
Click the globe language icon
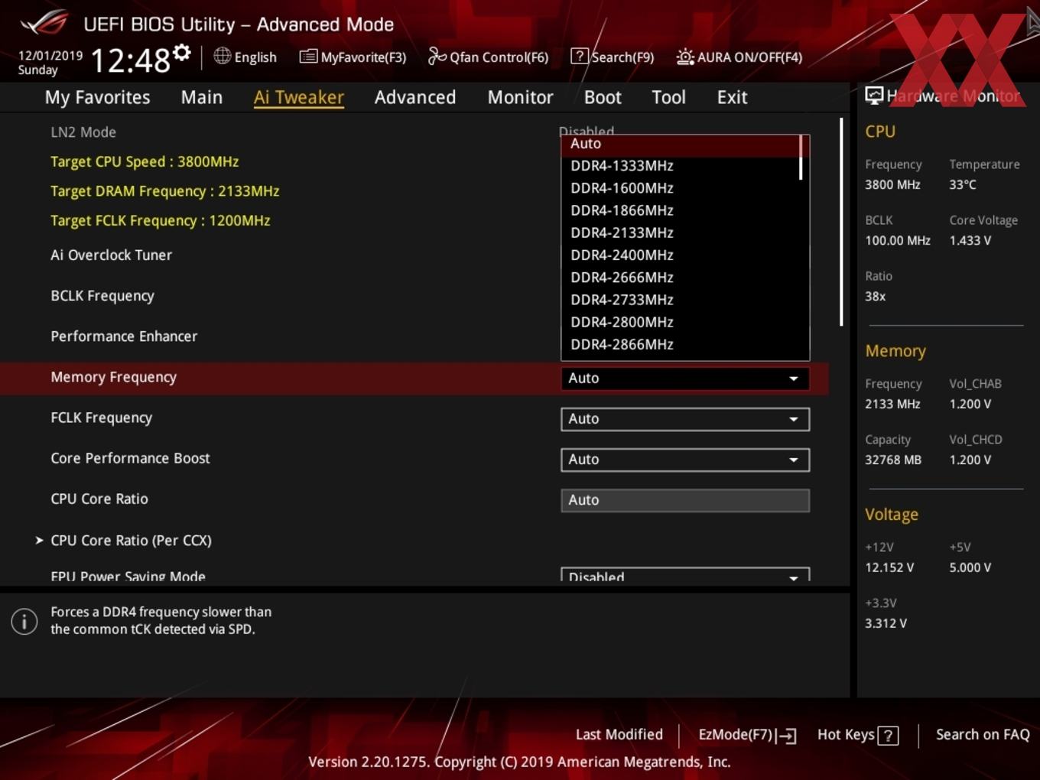222,56
